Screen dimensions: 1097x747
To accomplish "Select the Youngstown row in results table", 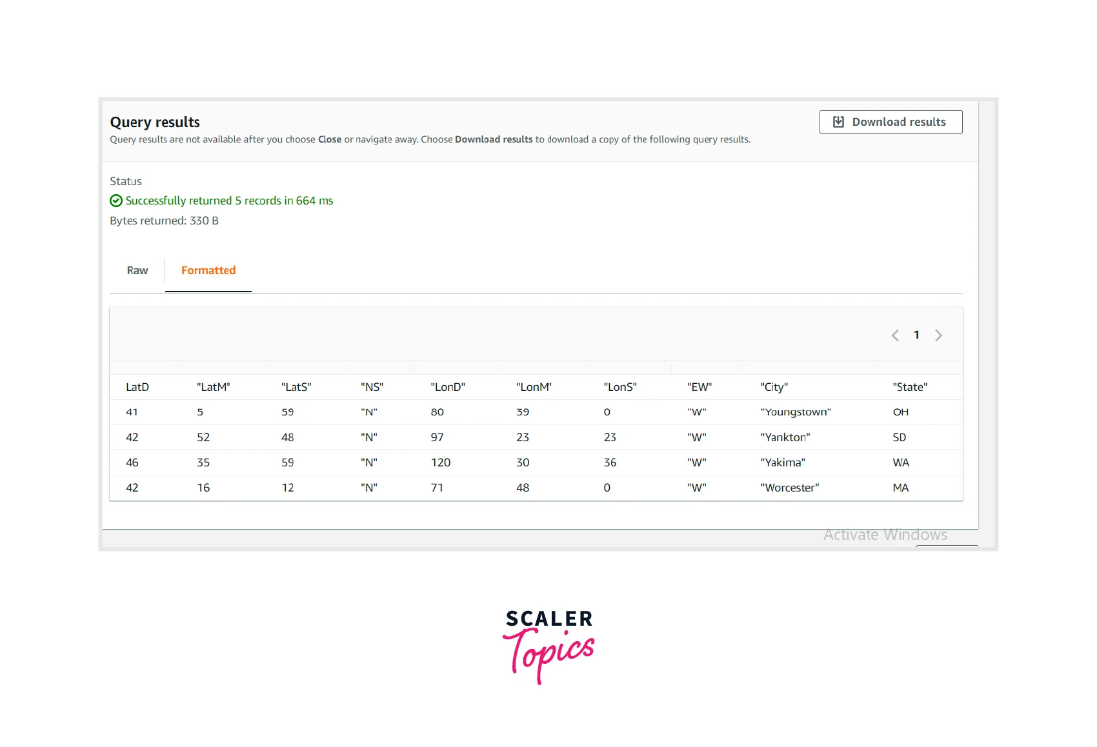I will coord(516,412).
